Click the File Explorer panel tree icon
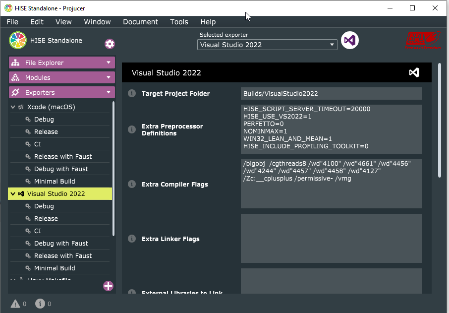Image resolution: width=449 pixels, height=313 pixels. click(15, 63)
